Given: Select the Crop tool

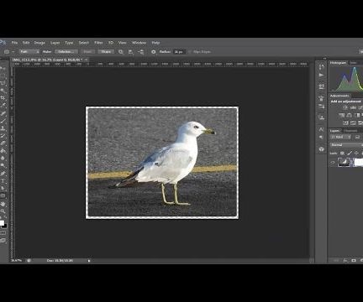Looking at the screenshot, I should 3,98.
